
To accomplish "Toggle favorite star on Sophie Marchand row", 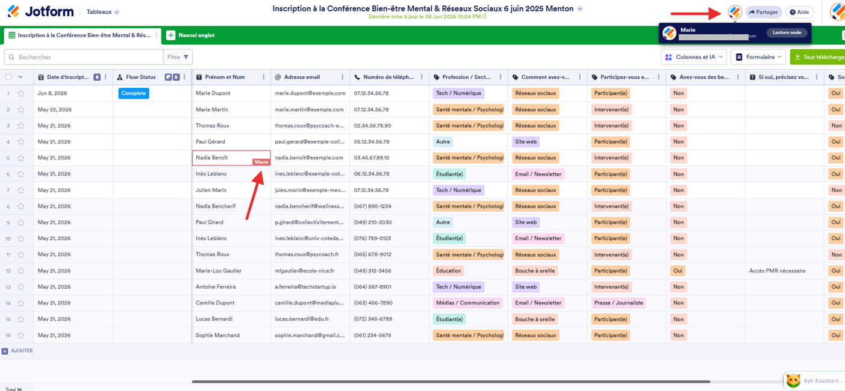I will click(21, 335).
